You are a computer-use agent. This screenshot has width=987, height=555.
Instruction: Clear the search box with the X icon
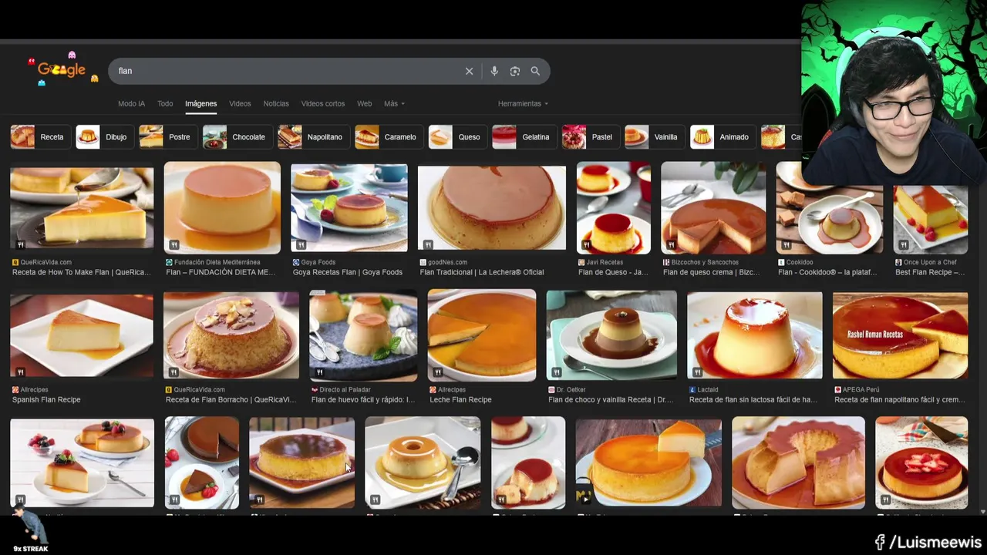pyautogui.click(x=469, y=71)
